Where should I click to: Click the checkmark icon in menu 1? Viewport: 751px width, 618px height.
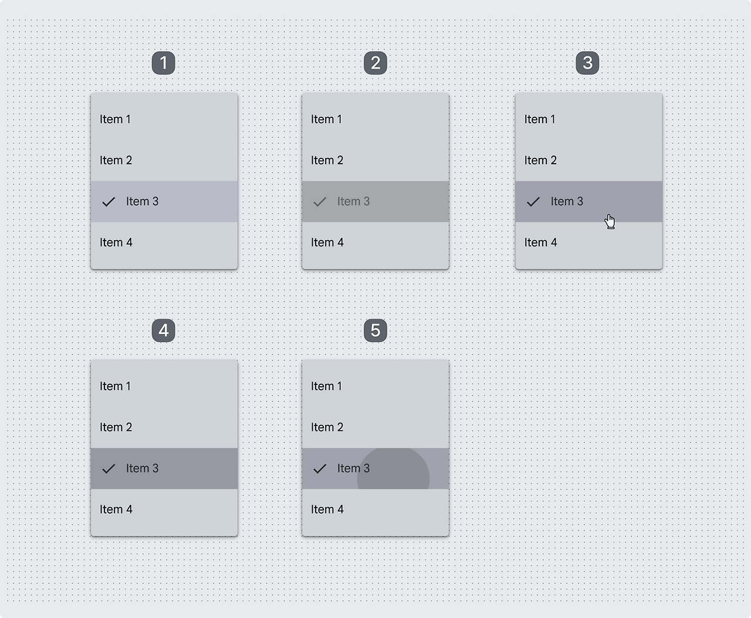[x=109, y=202]
